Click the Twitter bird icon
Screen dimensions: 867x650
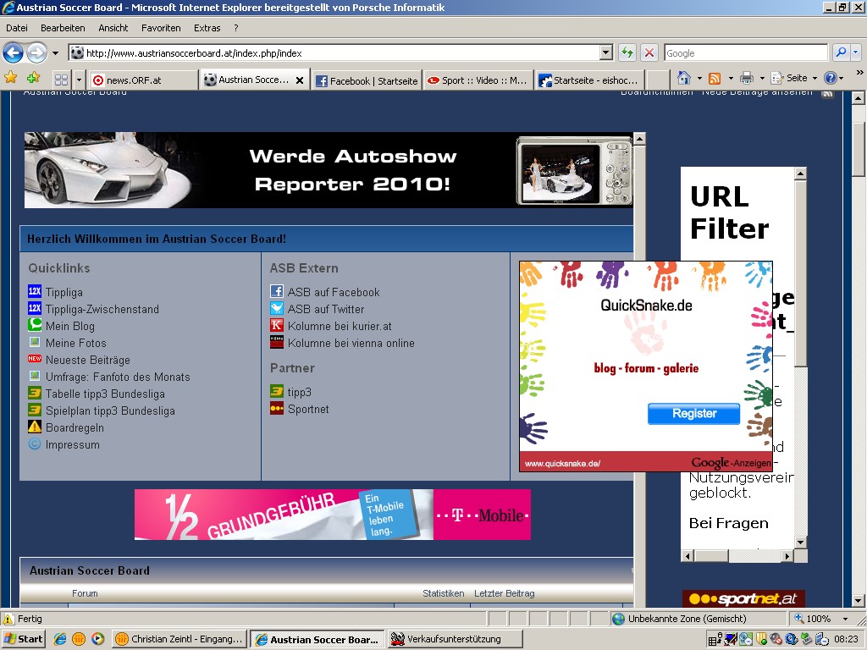277,308
